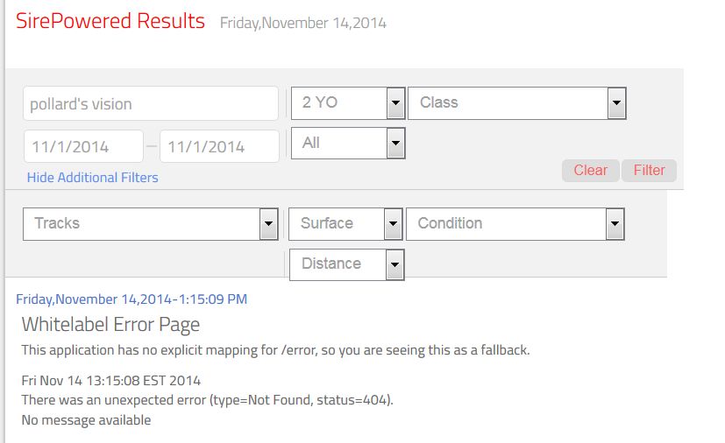
Task: Expand the Class dropdown
Action: click(x=515, y=102)
